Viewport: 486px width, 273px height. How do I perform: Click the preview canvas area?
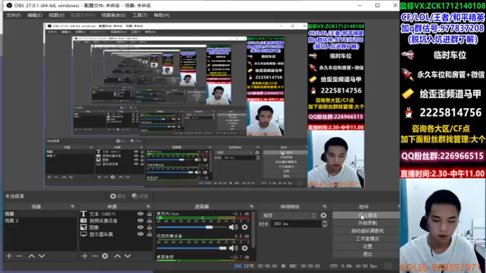[204, 104]
